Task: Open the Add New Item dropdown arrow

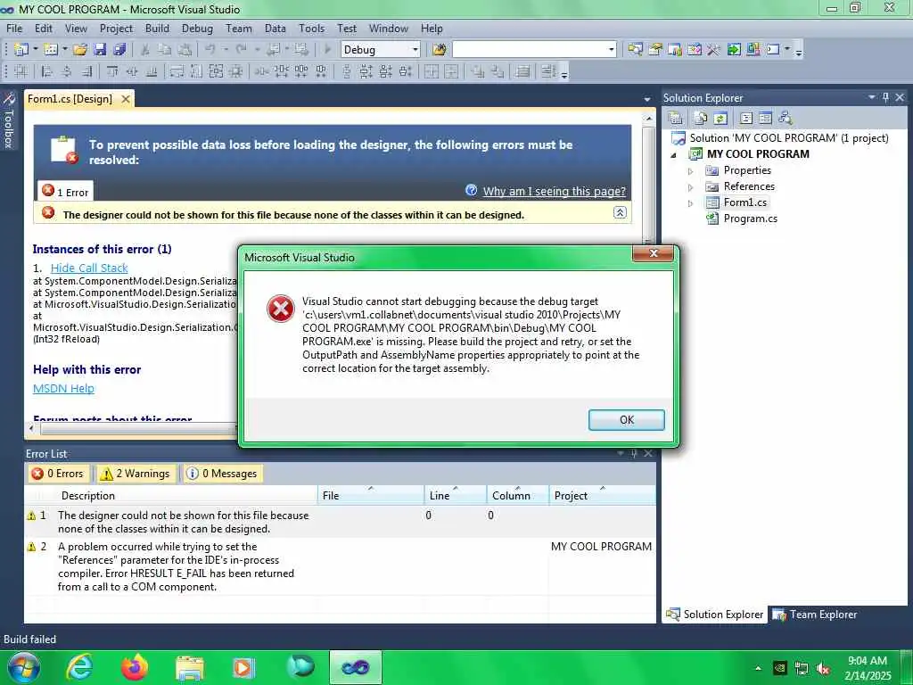Action: (64, 50)
